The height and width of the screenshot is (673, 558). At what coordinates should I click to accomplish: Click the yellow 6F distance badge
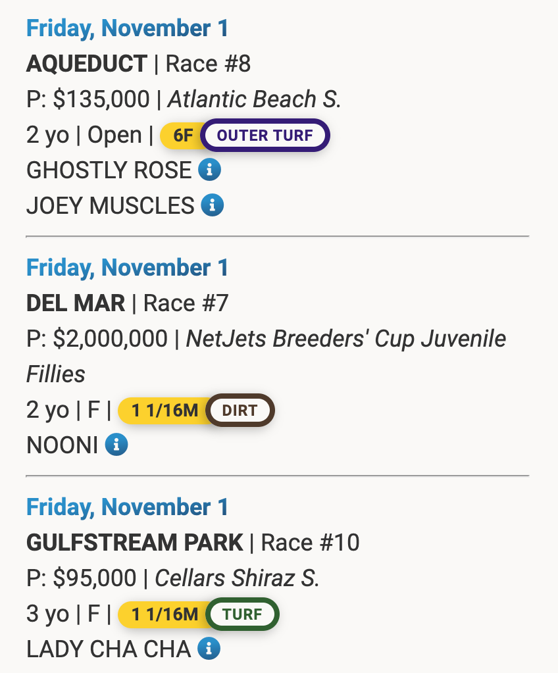click(182, 136)
